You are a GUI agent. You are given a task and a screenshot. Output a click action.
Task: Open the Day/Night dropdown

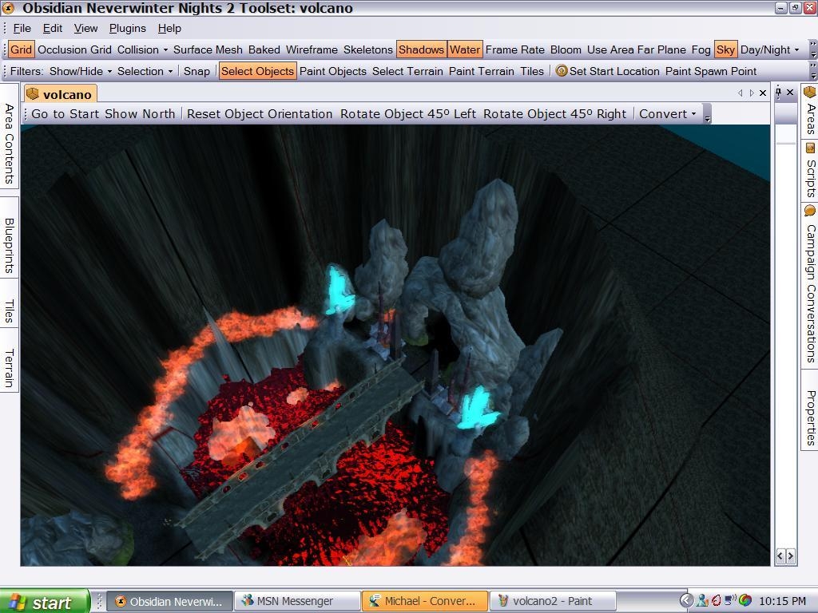tap(769, 49)
